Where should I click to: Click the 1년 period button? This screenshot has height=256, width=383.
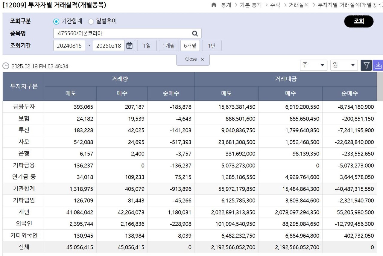[212, 45]
